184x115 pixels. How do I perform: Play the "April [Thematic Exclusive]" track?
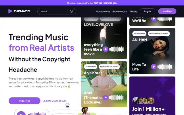[x=106, y=97]
